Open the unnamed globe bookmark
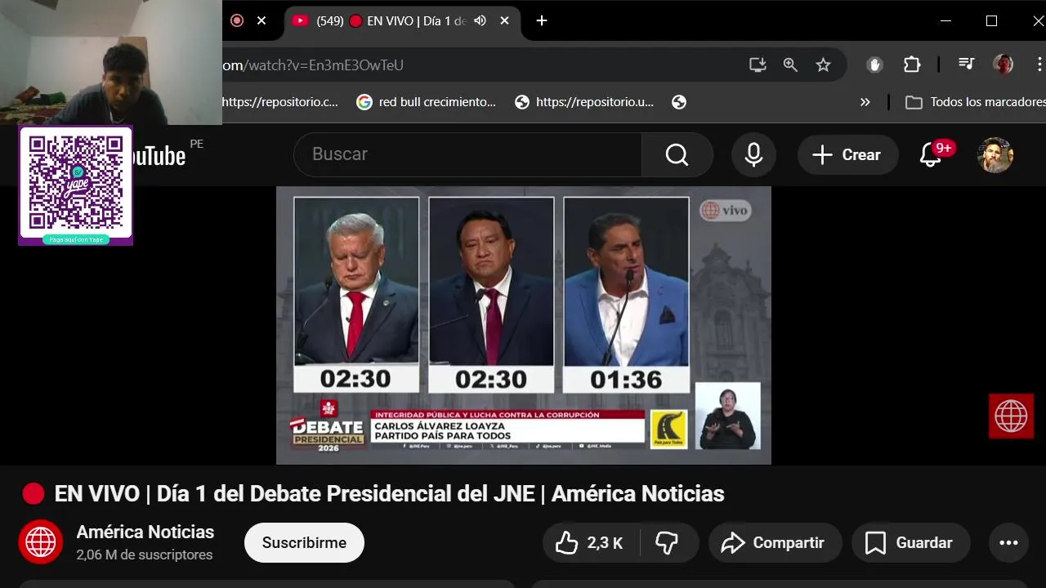Image resolution: width=1046 pixels, height=588 pixels. 678,102
